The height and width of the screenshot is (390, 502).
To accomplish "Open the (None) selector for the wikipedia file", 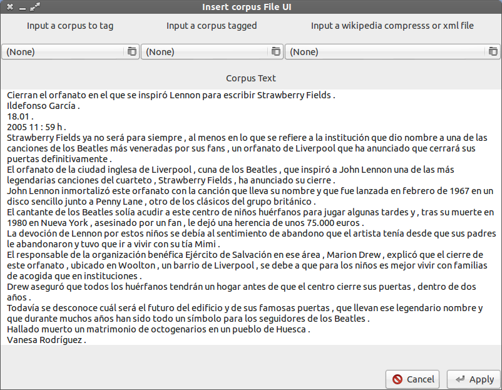I will (x=385, y=52).
